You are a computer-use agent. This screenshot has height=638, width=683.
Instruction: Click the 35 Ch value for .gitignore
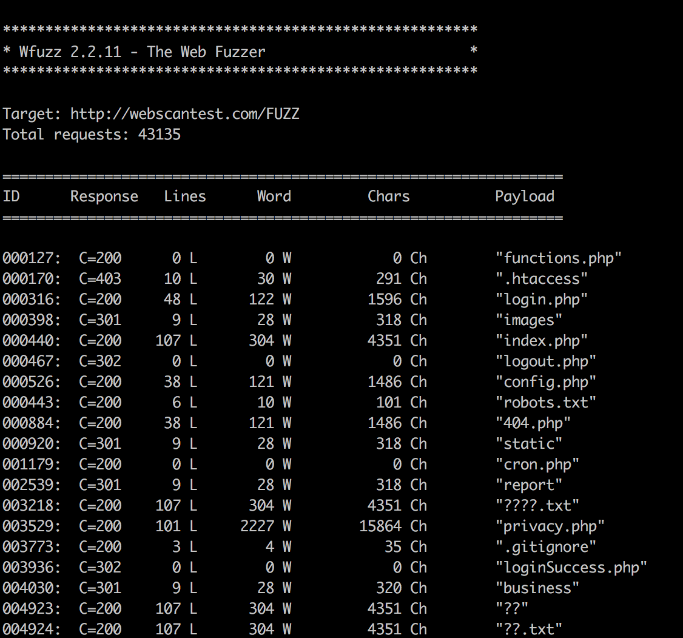tap(406, 547)
